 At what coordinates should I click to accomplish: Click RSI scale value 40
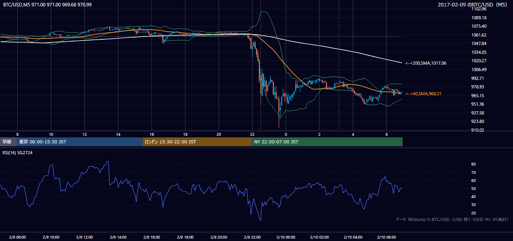(473, 196)
